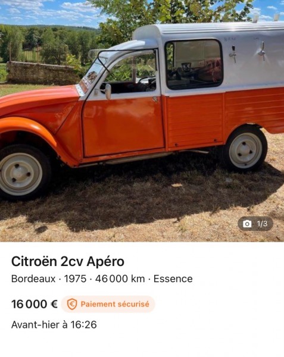Click the left beer tap on the van
This screenshot has height=357, width=284.
point(233,54)
